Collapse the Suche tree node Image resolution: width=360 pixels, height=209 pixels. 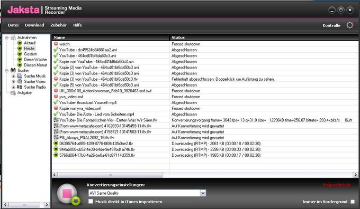[7, 71]
